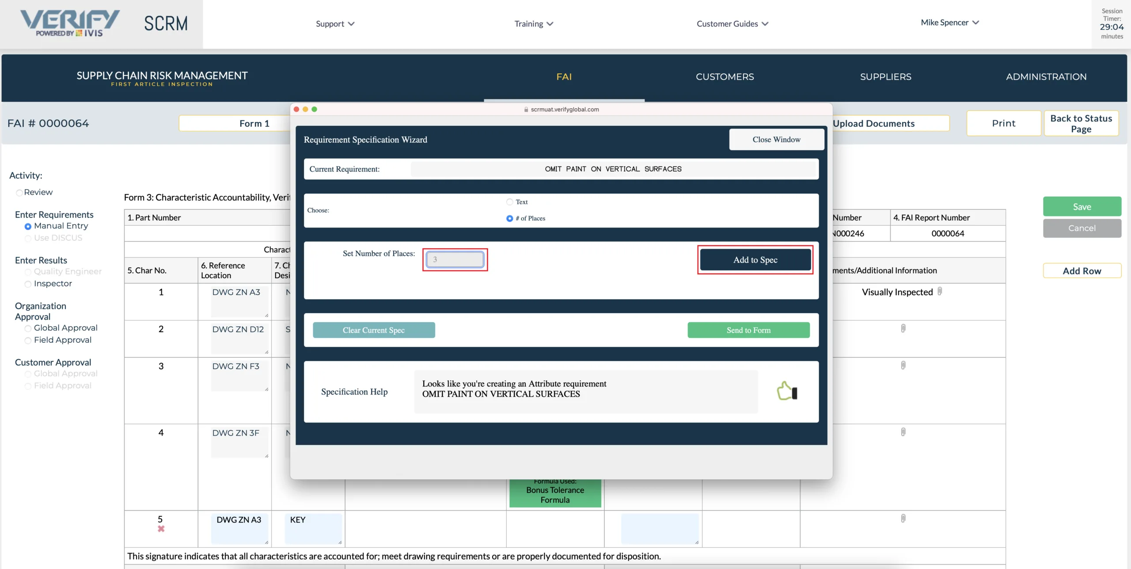This screenshot has height=569, width=1131.
Task: Click the SCRM title text
Action: (166, 23)
